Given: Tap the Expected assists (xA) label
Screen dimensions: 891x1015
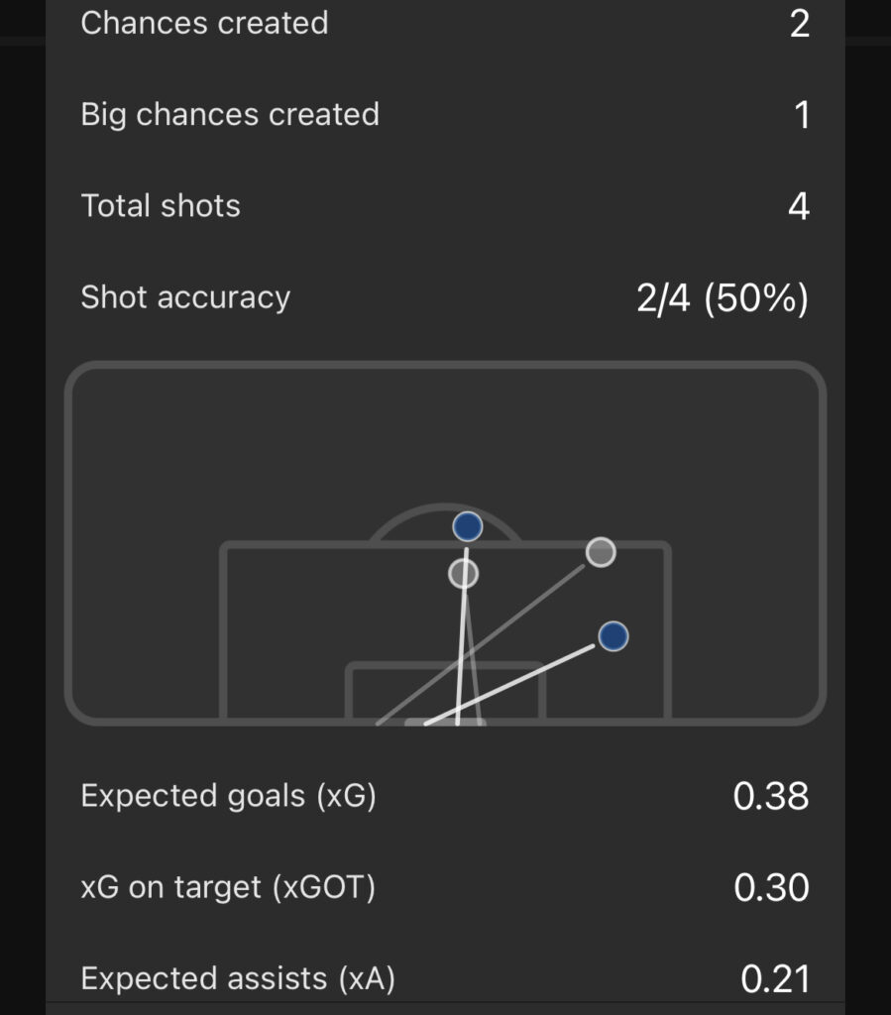Looking at the screenshot, I should click(x=238, y=978).
